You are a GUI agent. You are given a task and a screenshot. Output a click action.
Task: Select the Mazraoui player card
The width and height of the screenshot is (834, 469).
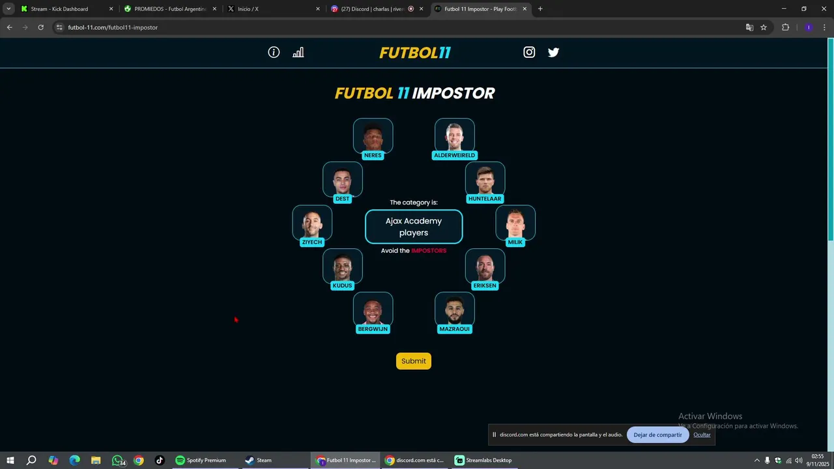[455, 313]
